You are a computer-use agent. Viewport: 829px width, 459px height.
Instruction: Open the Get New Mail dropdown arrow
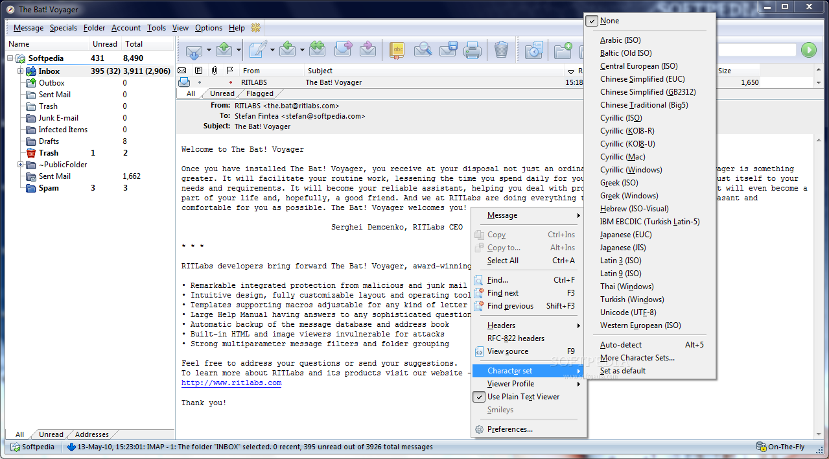point(209,50)
